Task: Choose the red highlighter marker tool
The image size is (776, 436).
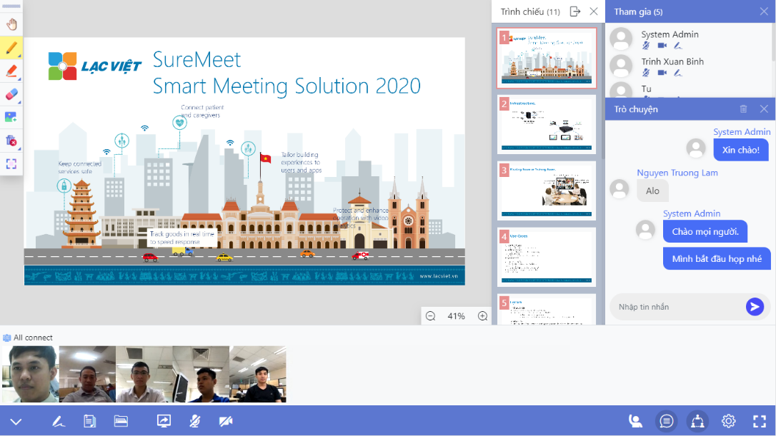Action: [11, 71]
